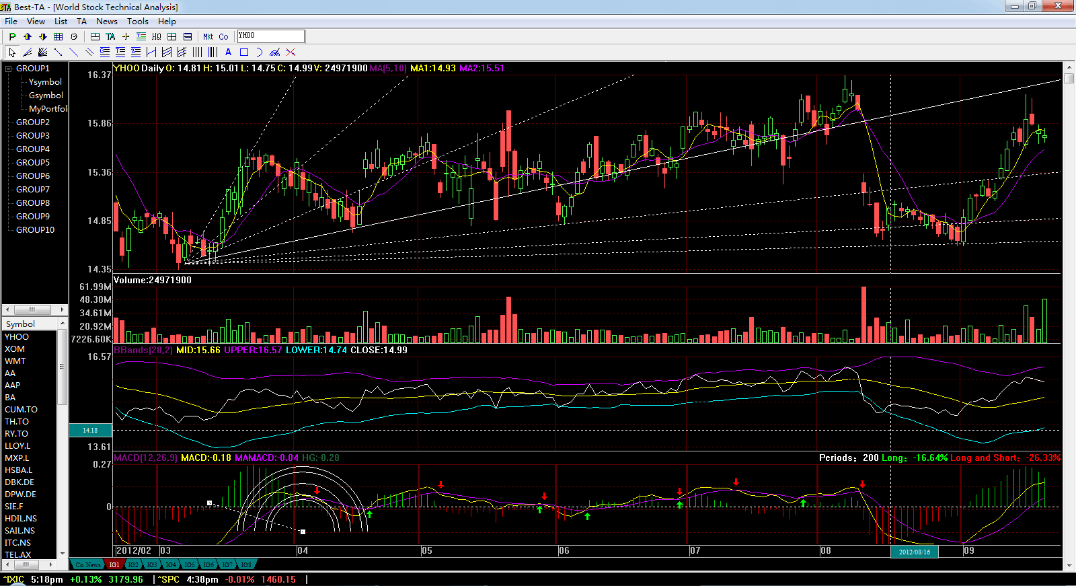Select Ysymbol in the group tree
Image resolution: width=1076 pixels, height=586 pixels.
(x=45, y=82)
